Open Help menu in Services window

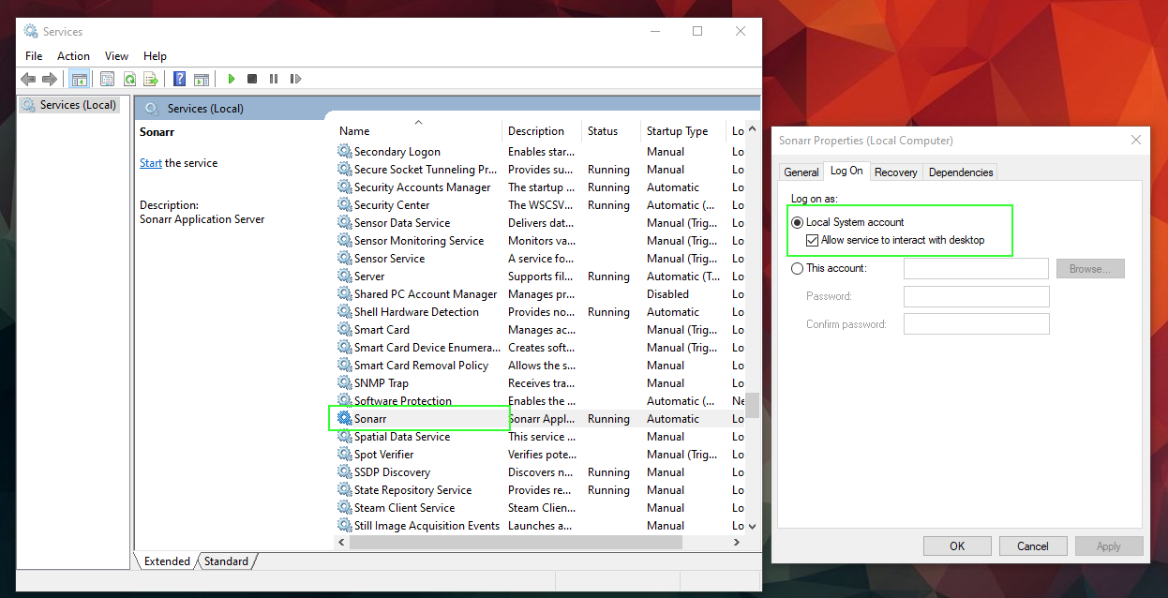pyautogui.click(x=155, y=56)
